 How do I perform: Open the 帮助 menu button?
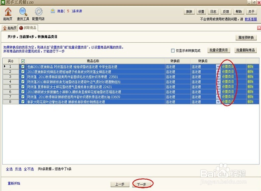238,12
